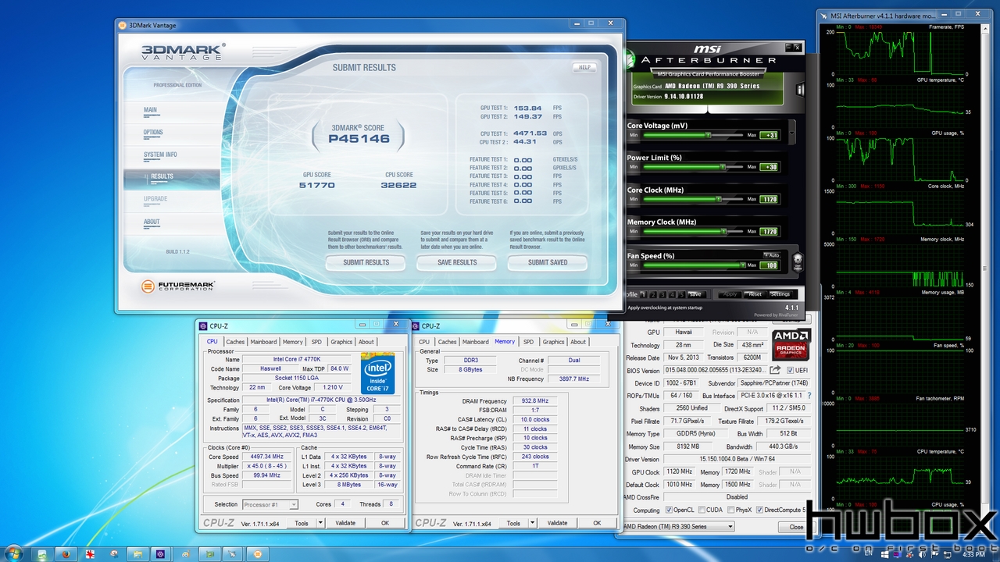Adjust the Memory Clock slider handle

(723, 231)
